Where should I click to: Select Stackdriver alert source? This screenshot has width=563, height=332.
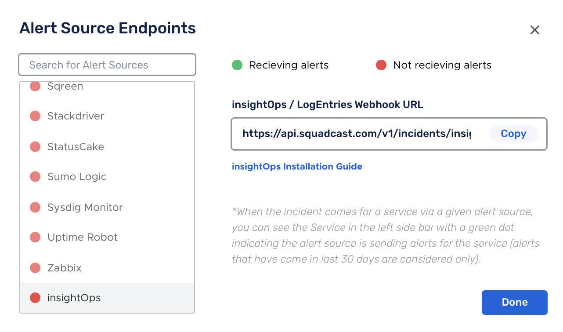(x=107, y=116)
